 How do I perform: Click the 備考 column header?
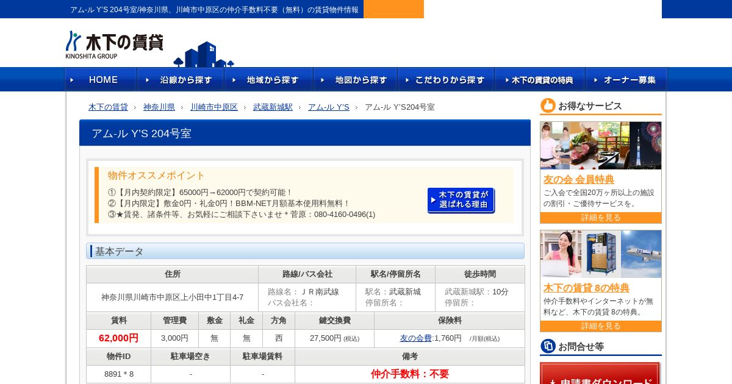(410, 357)
